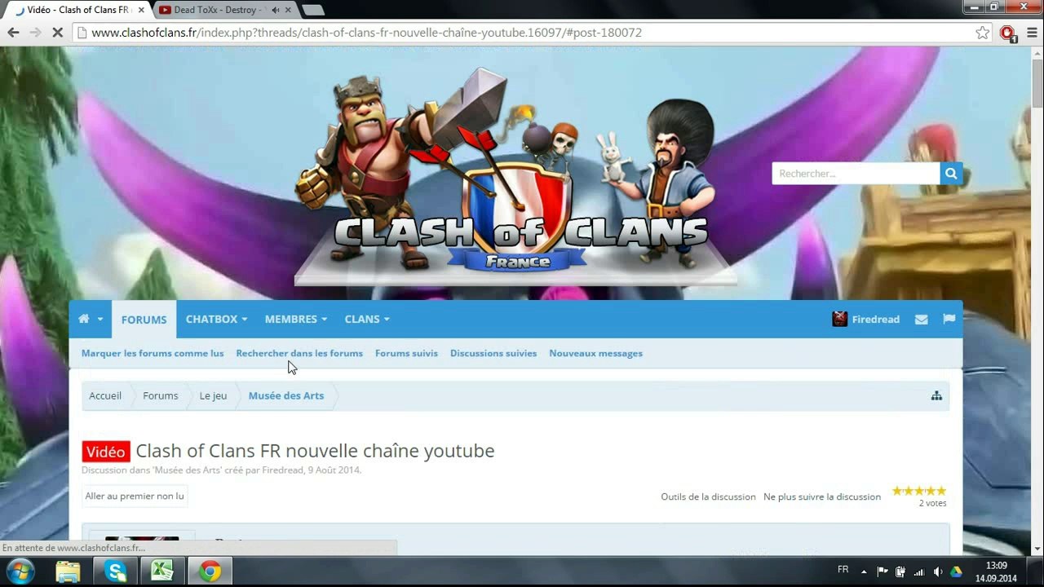Open the inbox envelope icon
1044x587 pixels.
[x=922, y=320]
